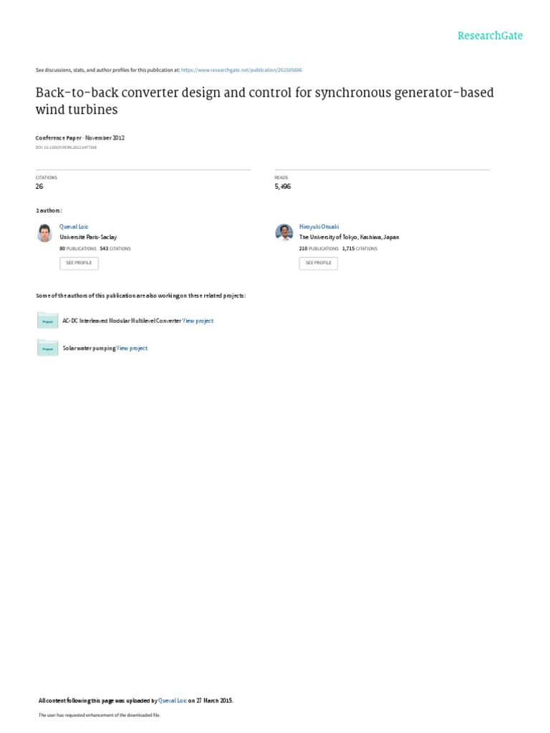Open View project for AC-DC Interleaved Converter
Screen dimensions: 550x733
tap(198, 321)
